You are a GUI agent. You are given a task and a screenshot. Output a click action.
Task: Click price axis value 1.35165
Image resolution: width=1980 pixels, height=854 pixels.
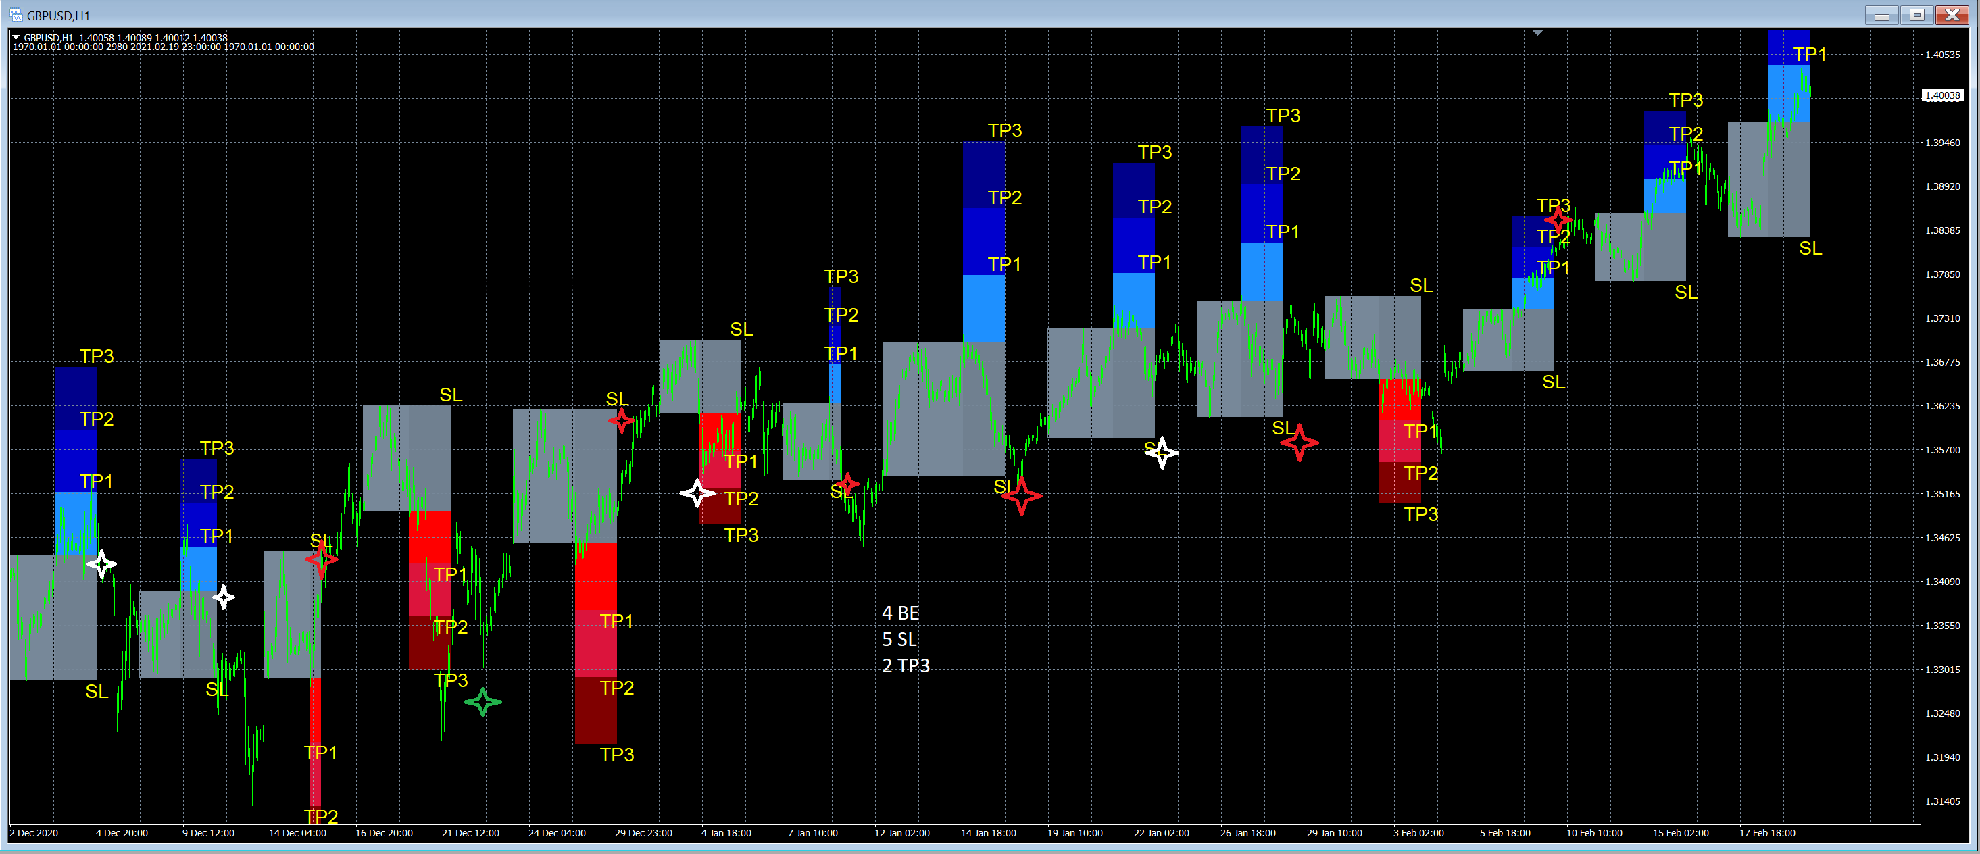pyautogui.click(x=1942, y=493)
